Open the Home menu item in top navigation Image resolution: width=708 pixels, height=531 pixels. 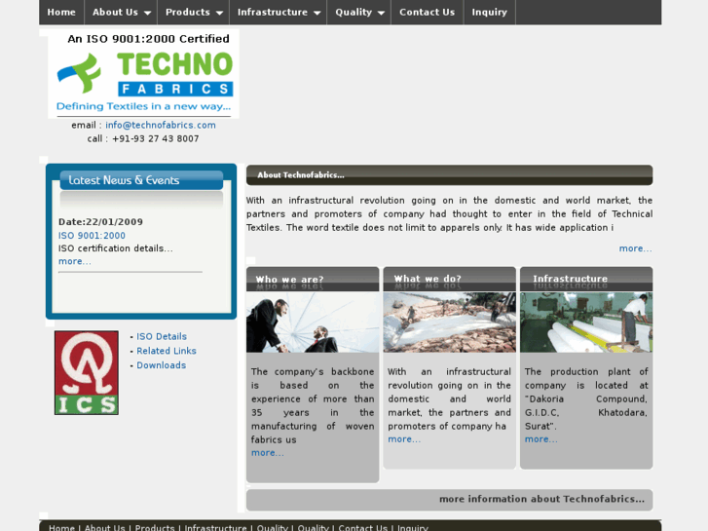[61, 13]
